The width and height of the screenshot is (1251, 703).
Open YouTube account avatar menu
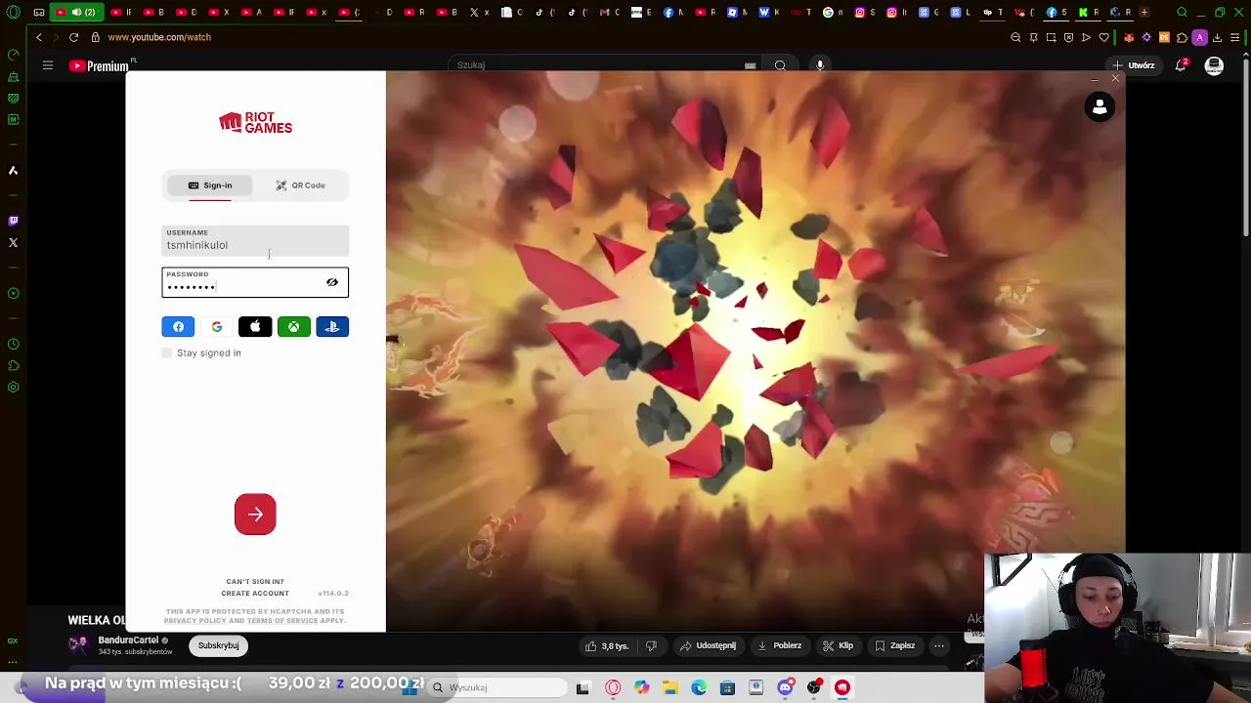pos(1214,65)
